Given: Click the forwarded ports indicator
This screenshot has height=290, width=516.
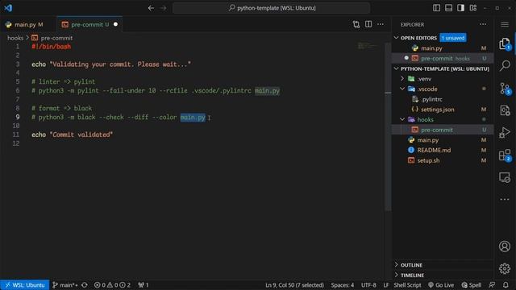Looking at the screenshot, I should [x=144, y=285].
